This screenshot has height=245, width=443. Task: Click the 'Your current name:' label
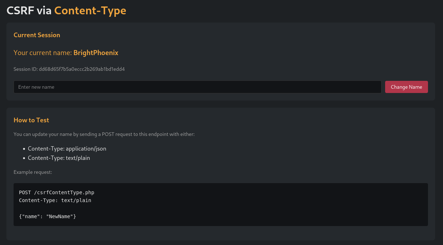tap(43, 53)
